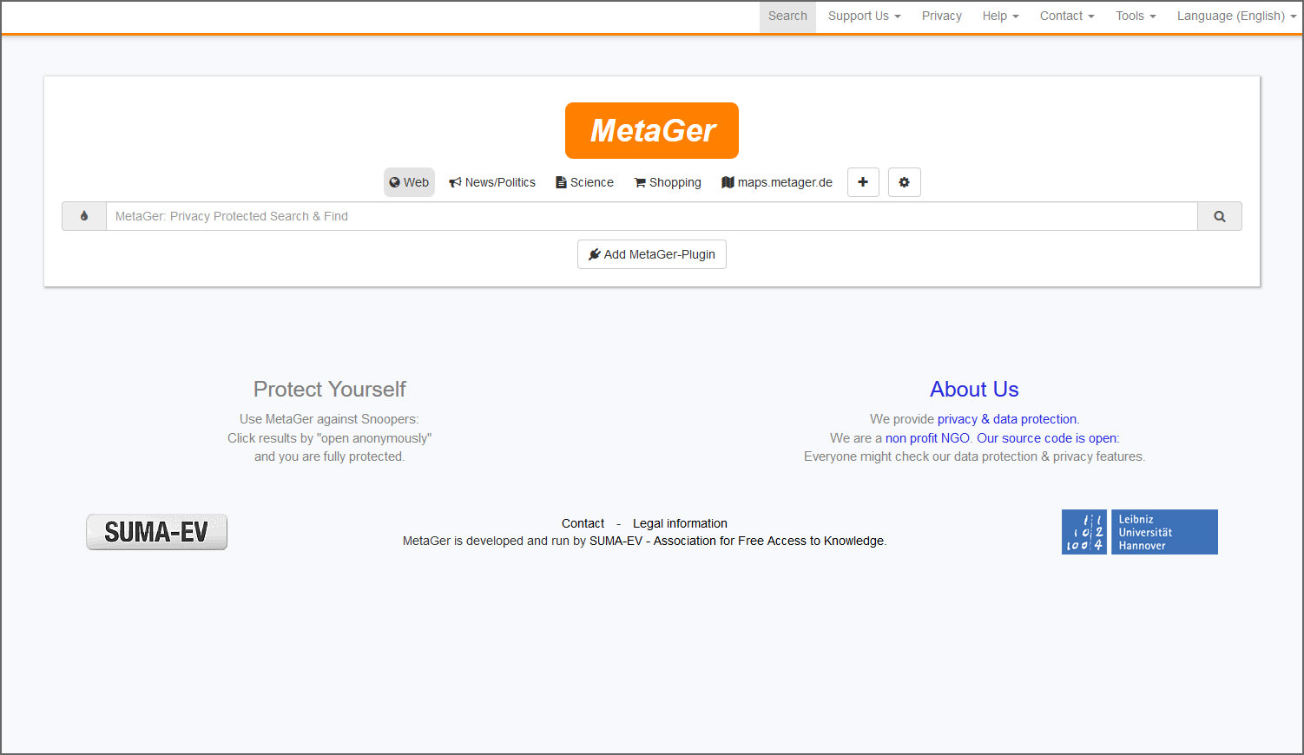Screen dimensions: 1304x755
Task: Select the Science search focus
Action: pos(584,182)
